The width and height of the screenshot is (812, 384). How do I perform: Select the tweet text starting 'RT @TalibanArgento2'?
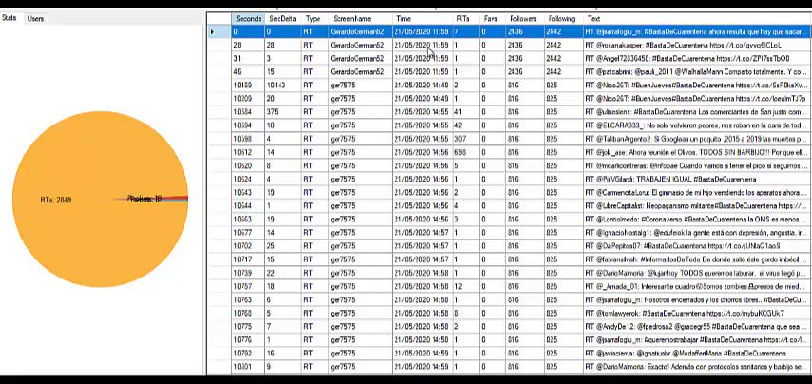tap(697, 139)
